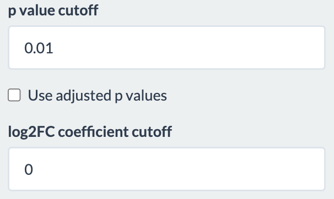Place cursor after 0 in log2FC box
The image size is (334, 199).
click(x=34, y=169)
